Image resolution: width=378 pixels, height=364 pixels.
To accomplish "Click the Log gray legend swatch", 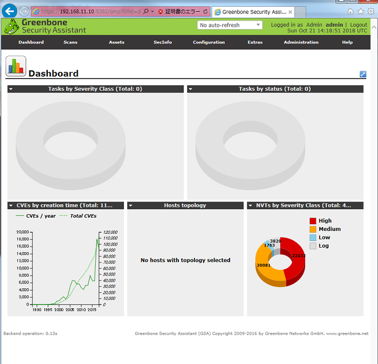I will [312, 245].
